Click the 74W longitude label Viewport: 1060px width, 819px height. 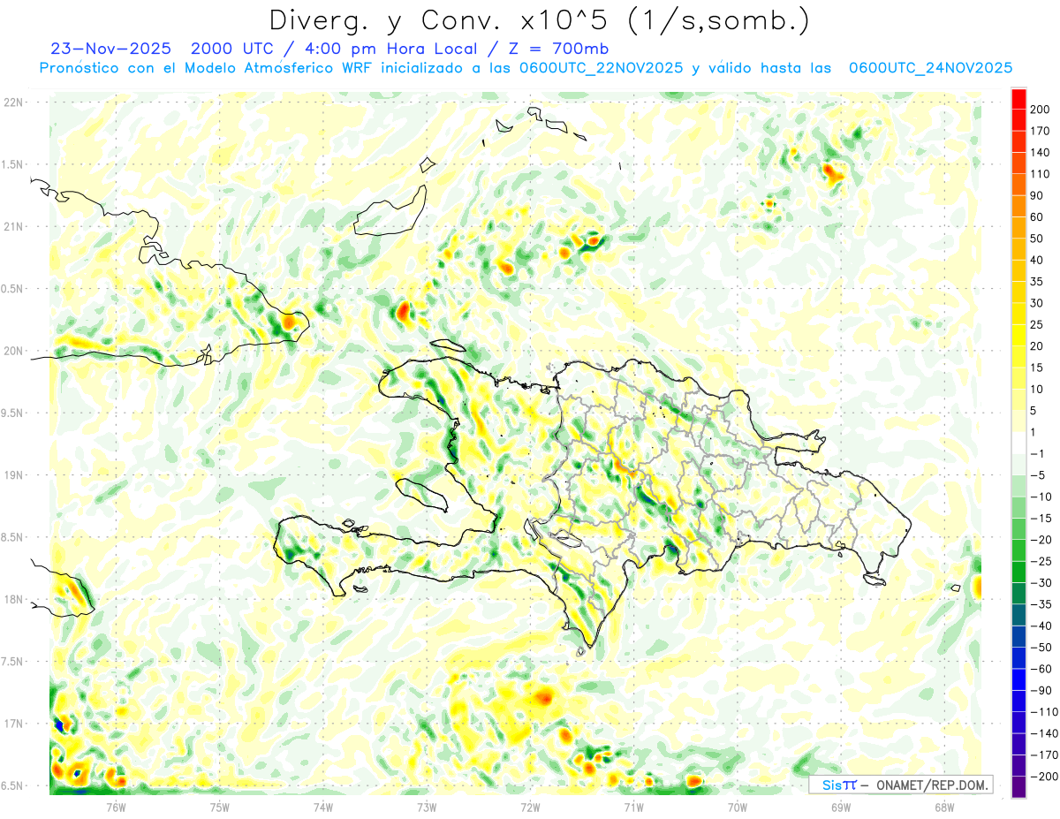pos(323,807)
